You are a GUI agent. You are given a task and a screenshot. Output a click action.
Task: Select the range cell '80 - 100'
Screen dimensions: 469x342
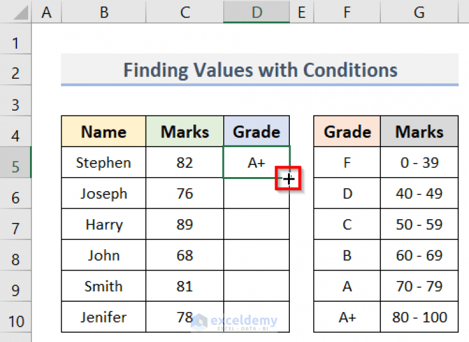[419, 317]
